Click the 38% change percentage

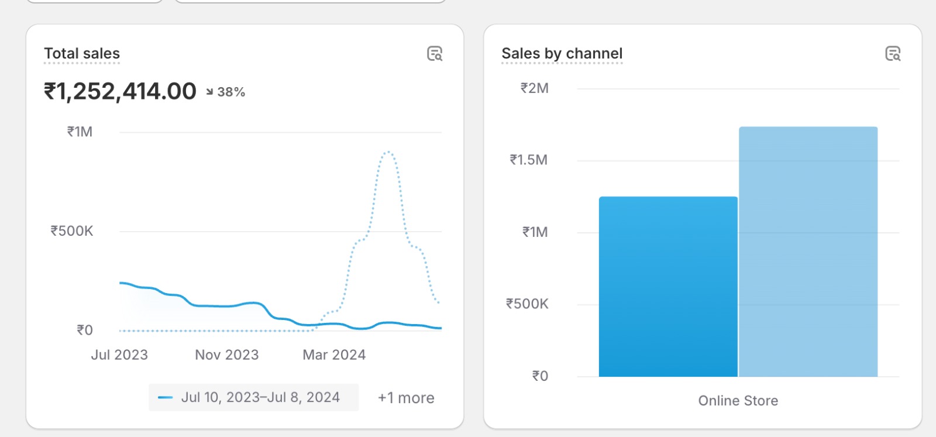pos(231,92)
